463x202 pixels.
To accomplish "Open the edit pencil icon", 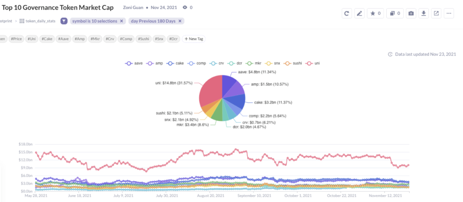I will tap(359, 13).
